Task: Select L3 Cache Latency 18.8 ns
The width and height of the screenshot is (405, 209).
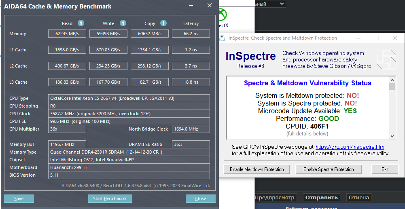Action: point(191,82)
